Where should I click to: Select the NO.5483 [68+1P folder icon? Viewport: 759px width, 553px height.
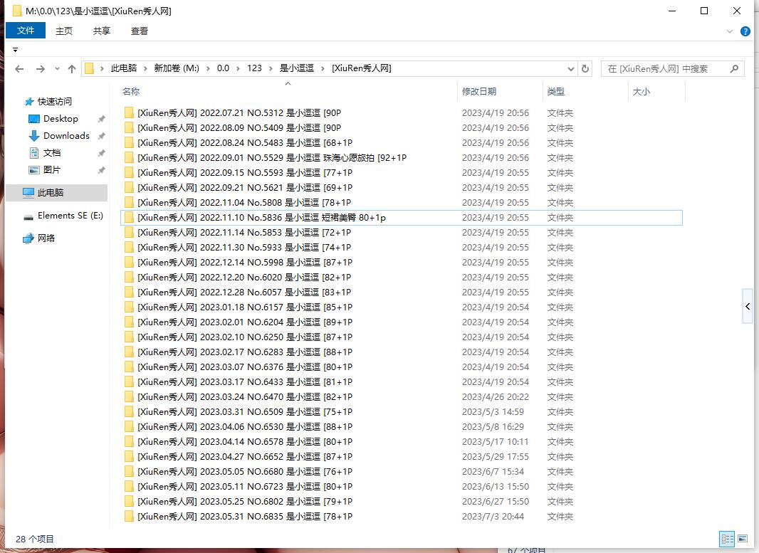[x=129, y=143]
